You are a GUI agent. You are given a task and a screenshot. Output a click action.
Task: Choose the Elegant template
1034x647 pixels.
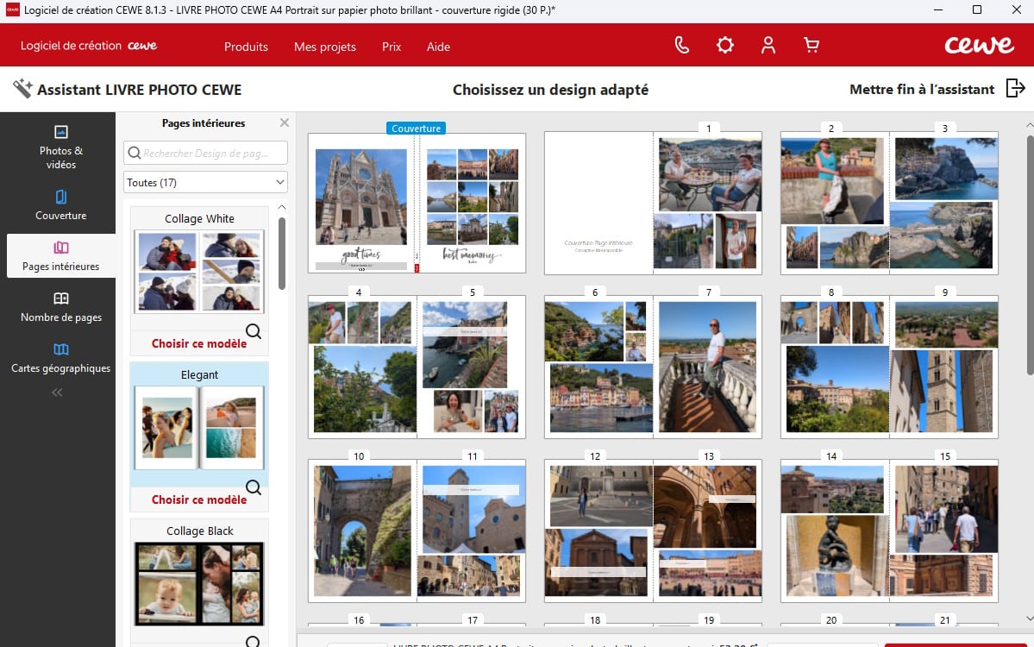[199, 500]
